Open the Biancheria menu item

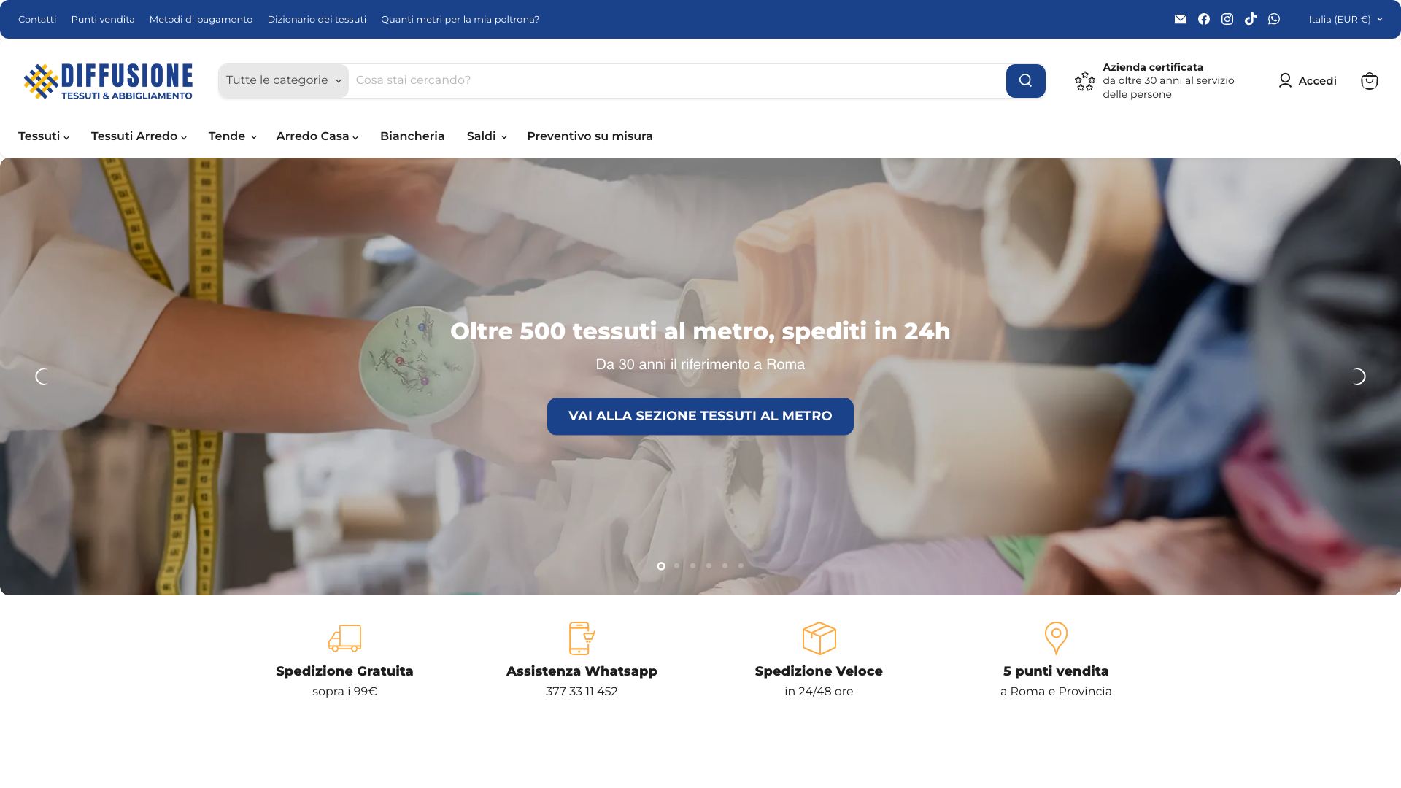pyautogui.click(x=412, y=136)
